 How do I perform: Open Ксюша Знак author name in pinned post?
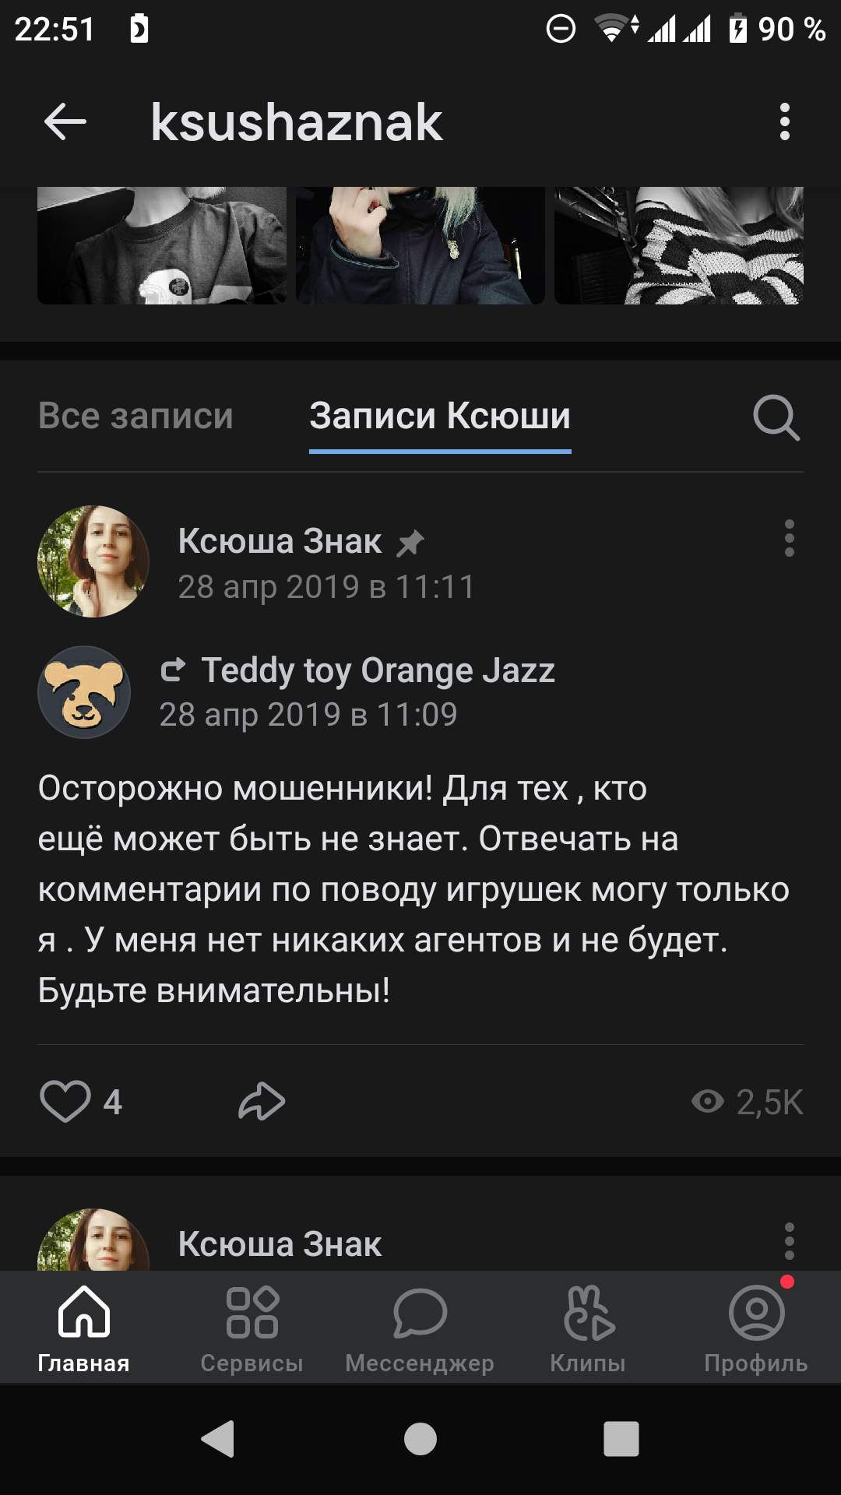pos(280,541)
